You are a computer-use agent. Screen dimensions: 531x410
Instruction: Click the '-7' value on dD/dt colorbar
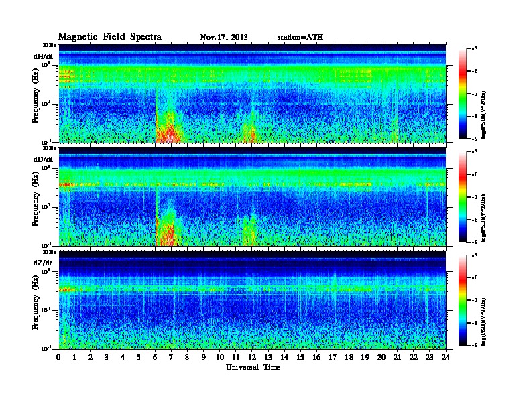(475, 197)
